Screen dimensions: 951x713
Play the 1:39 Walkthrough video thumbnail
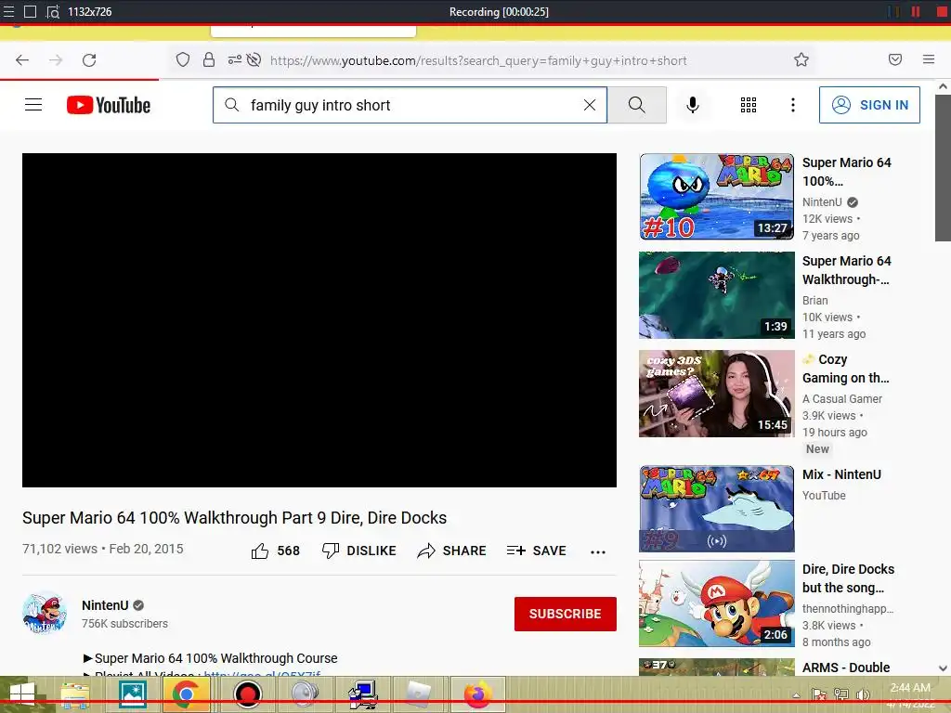click(716, 295)
